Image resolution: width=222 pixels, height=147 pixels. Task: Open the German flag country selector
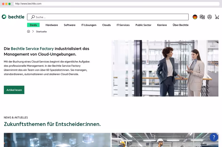(x=195, y=17)
